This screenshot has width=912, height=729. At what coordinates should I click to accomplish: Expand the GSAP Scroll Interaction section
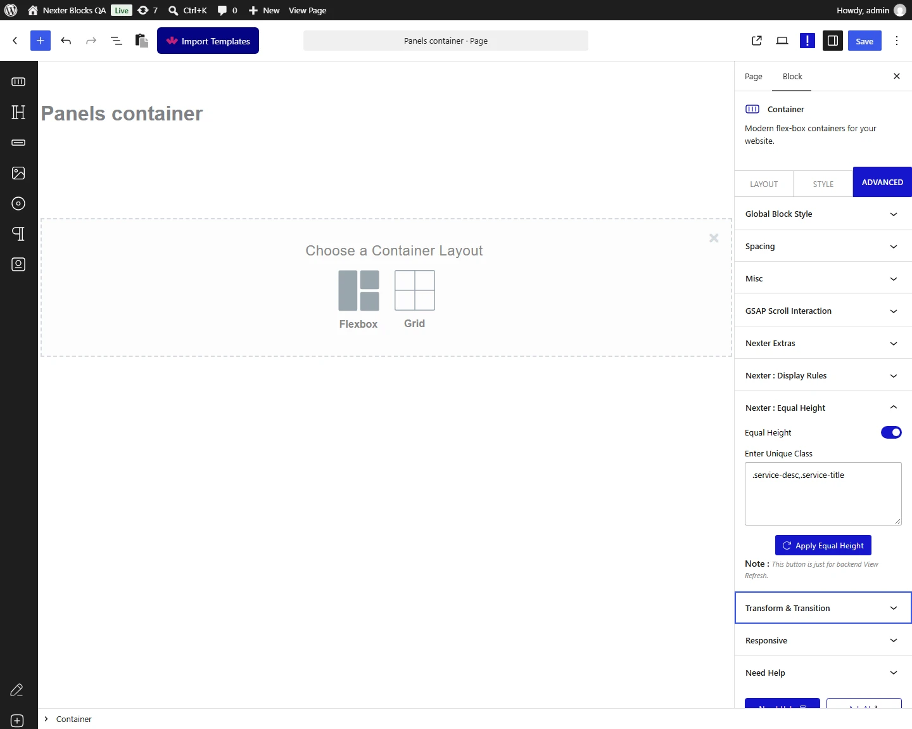pyautogui.click(x=823, y=311)
